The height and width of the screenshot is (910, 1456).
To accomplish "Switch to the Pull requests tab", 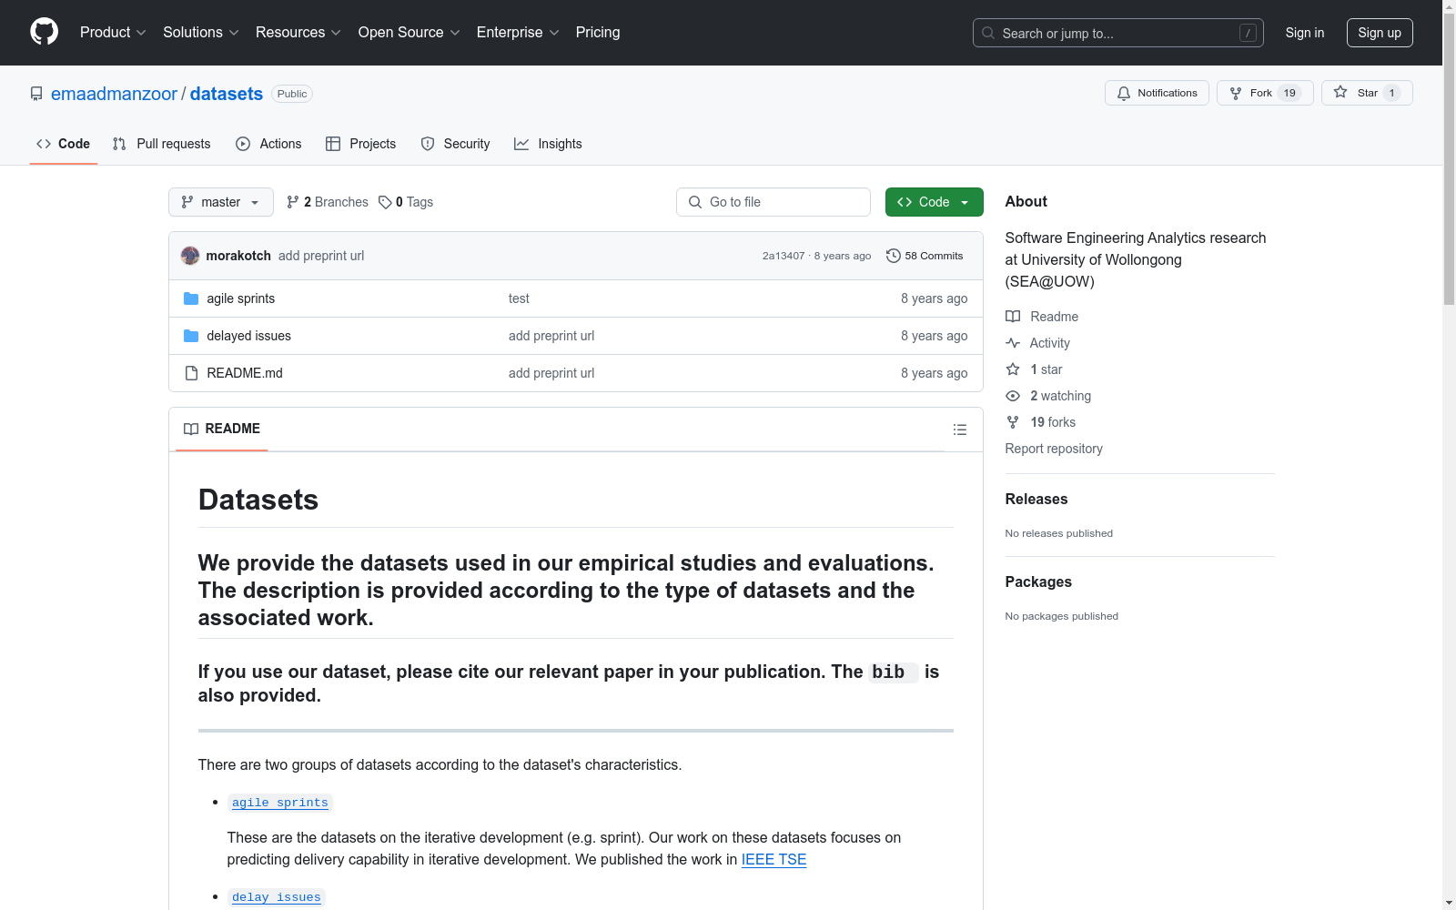I will coord(162,144).
